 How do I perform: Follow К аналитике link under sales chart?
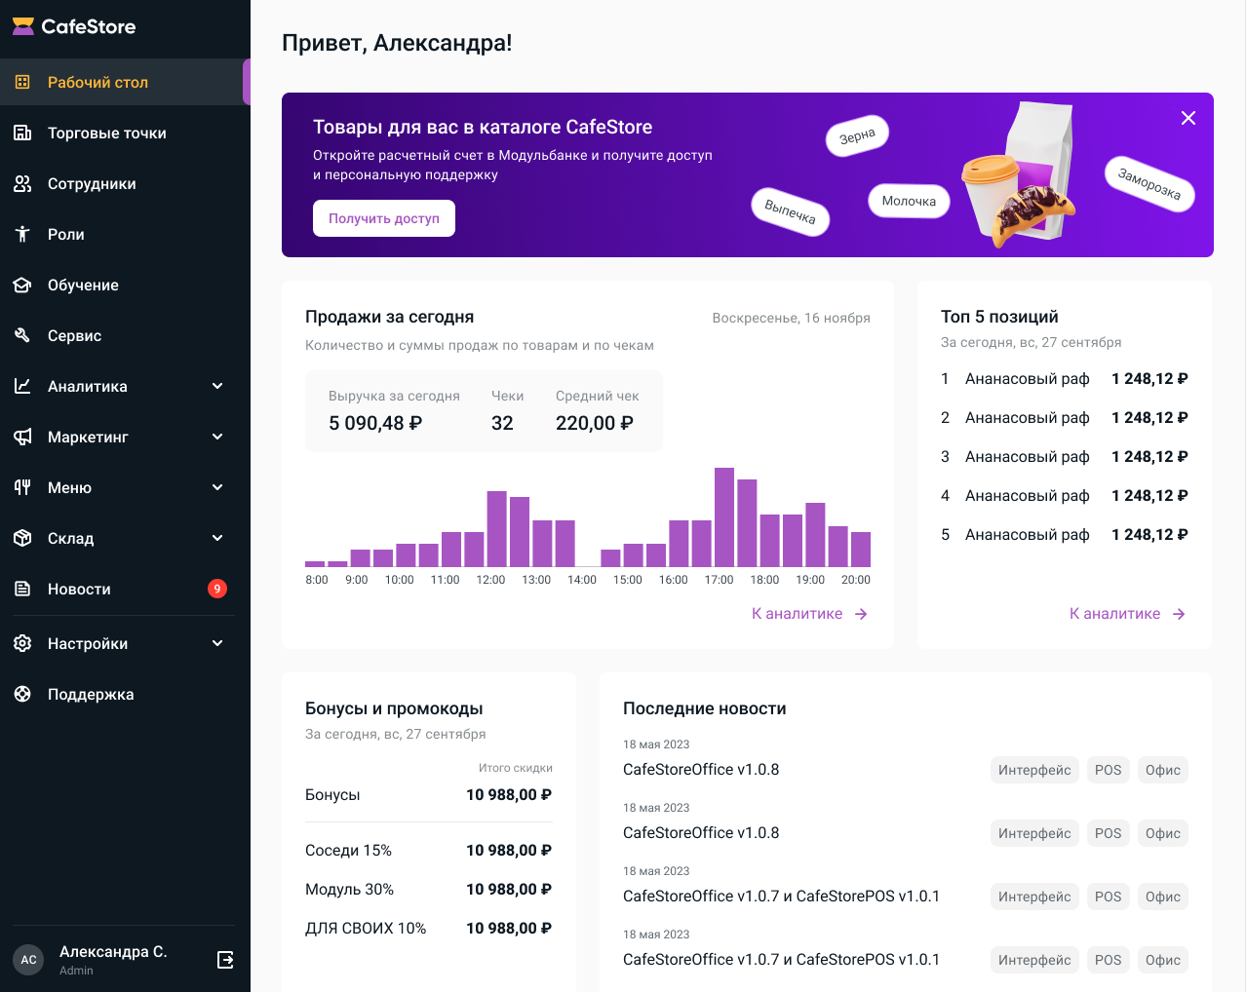(809, 614)
